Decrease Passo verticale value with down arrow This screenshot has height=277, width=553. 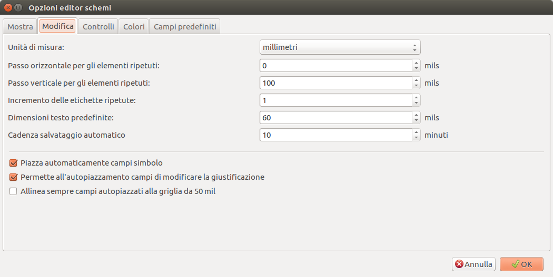coord(417,86)
